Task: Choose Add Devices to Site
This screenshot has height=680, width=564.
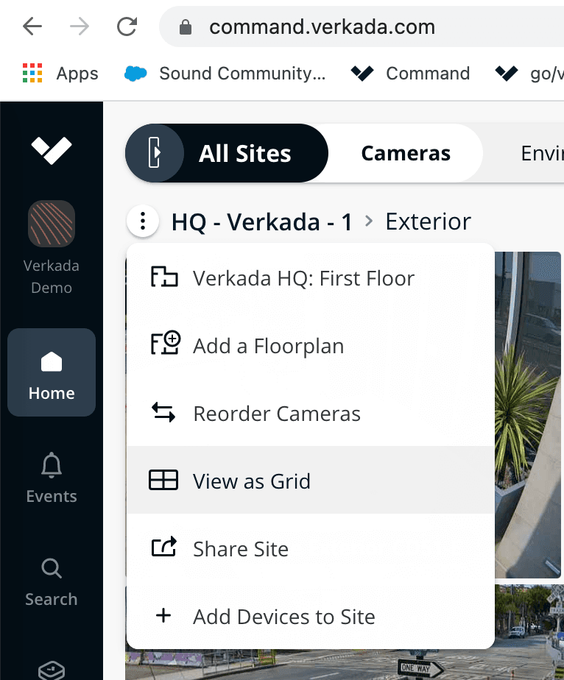Action: point(284,616)
